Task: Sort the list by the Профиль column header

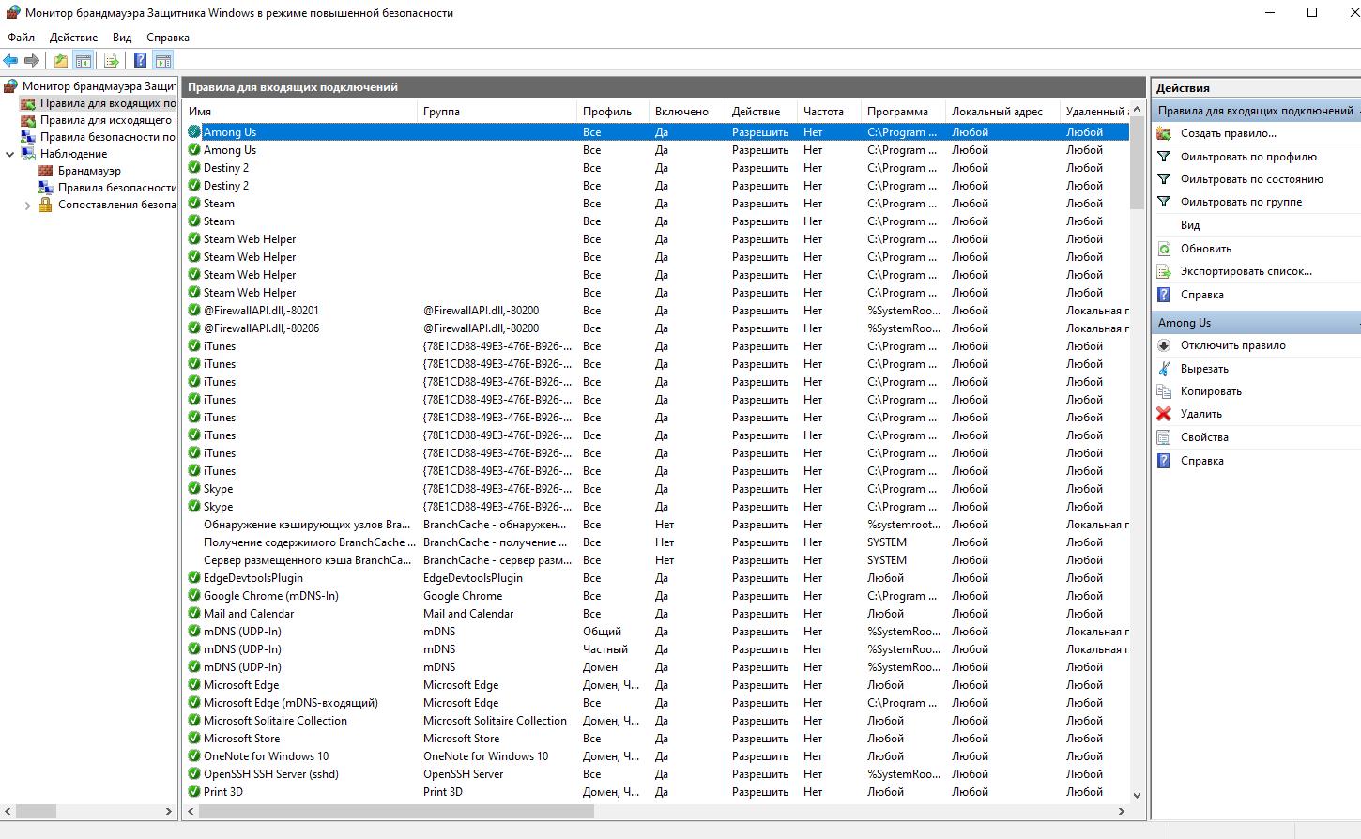Action: pyautogui.click(x=613, y=112)
